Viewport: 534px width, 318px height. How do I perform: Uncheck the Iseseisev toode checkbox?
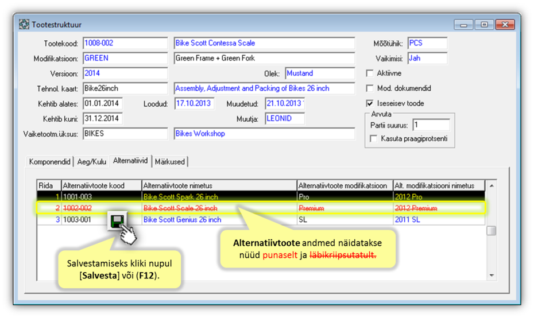click(x=370, y=103)
